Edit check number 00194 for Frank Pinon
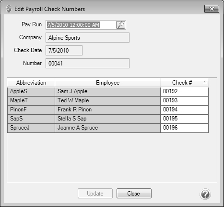The width and height of the screenshot is (224, 207). pyautogui.click(x=184, y=109)
